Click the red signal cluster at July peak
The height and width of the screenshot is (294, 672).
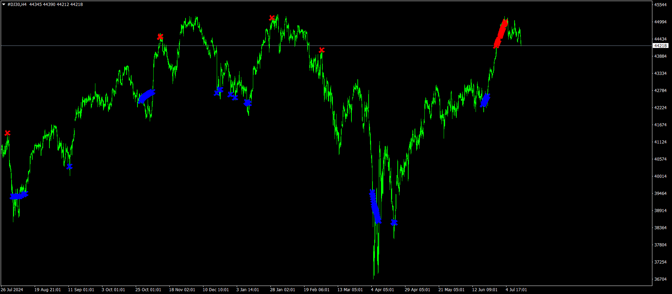point(500,33)
